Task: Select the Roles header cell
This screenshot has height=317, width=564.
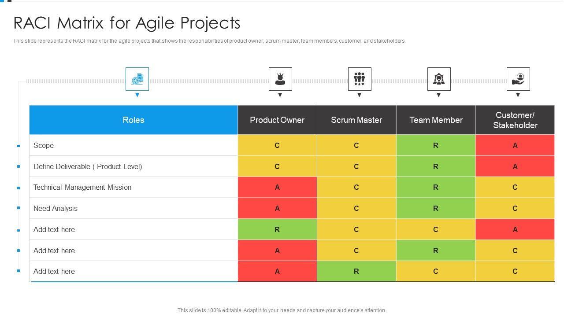Action: coord(134,120)
